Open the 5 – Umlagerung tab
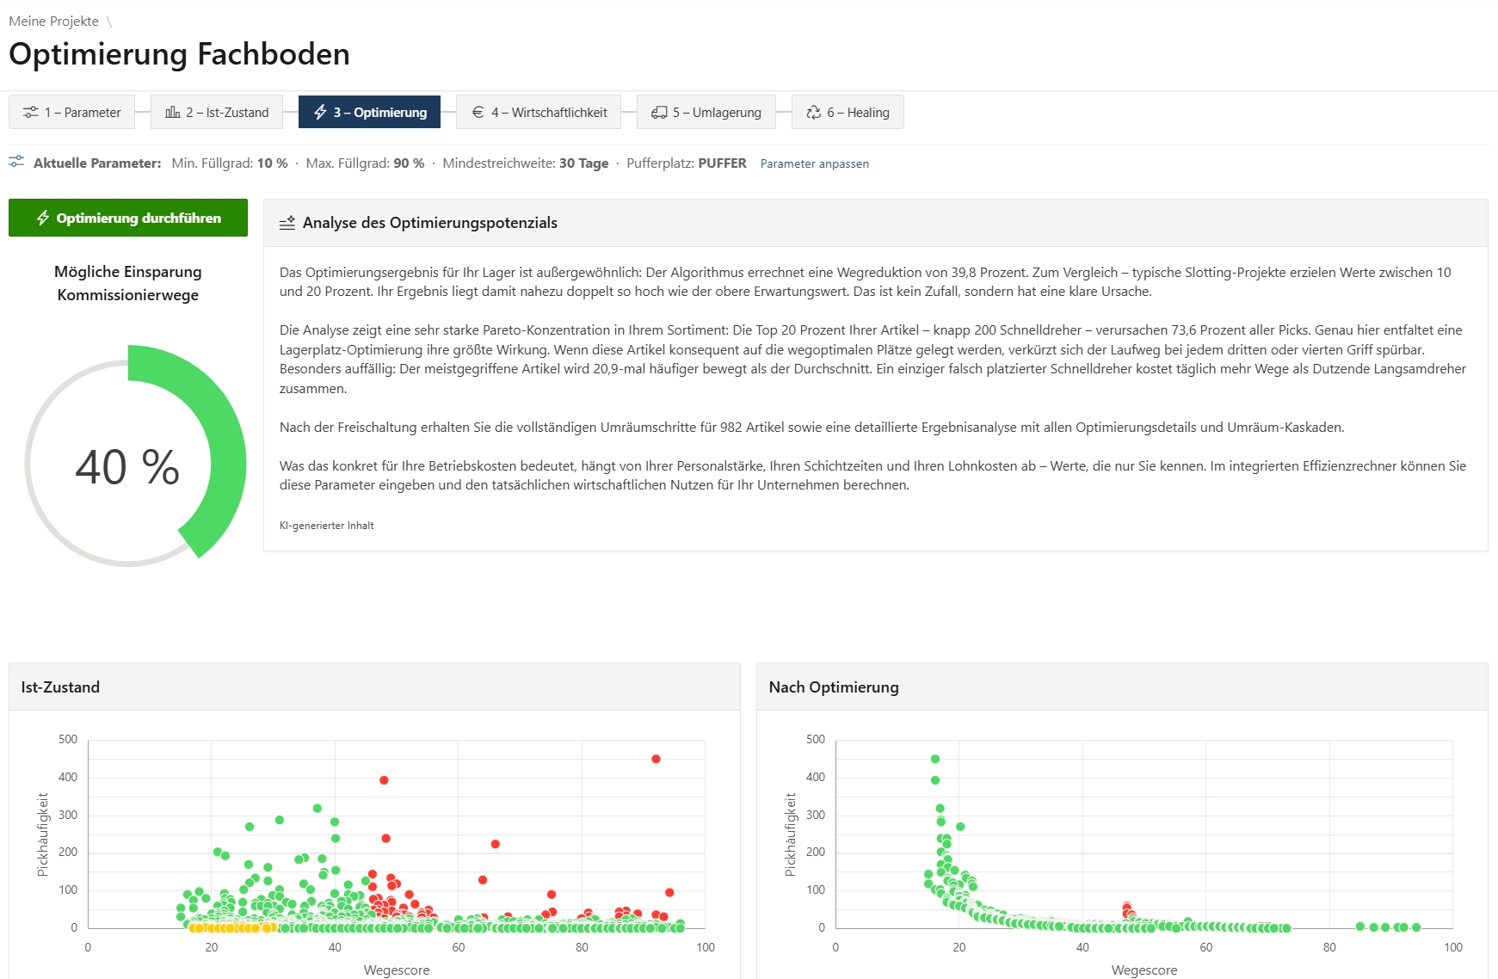The image size is (1498, 979). click(x=706, y=112)
